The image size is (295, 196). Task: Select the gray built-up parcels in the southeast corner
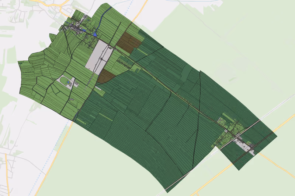244,147
